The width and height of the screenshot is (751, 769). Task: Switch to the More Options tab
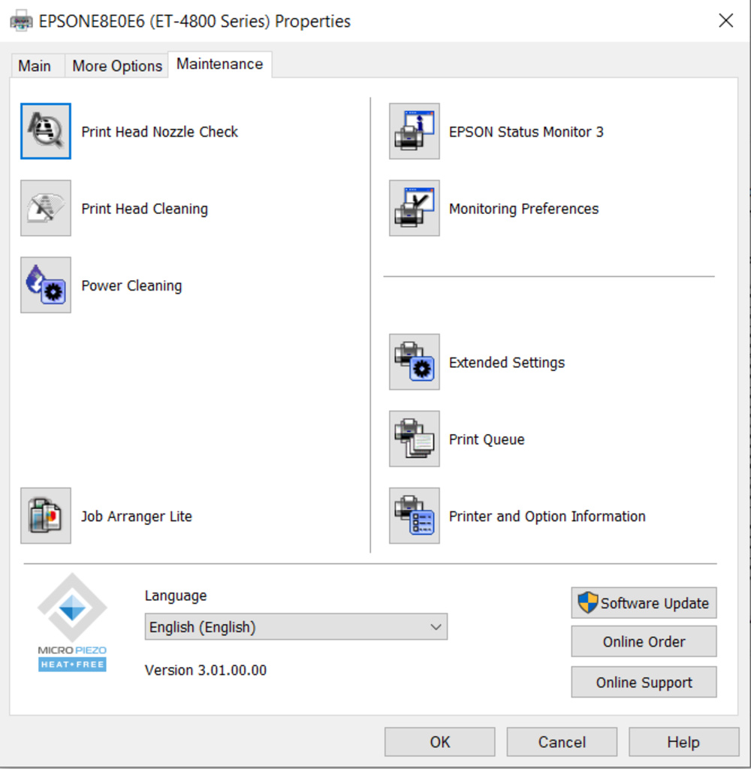117,66
